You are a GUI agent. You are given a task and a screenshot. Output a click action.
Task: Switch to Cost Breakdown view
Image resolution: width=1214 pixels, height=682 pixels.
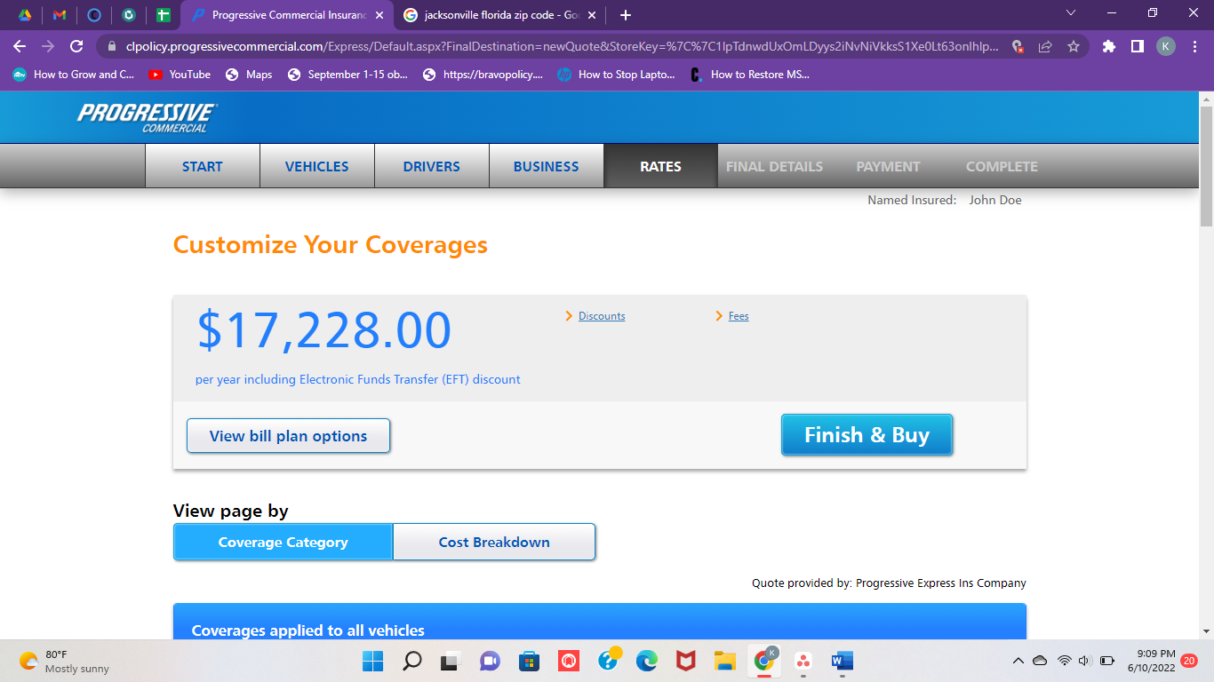click(x=494, y=542)
